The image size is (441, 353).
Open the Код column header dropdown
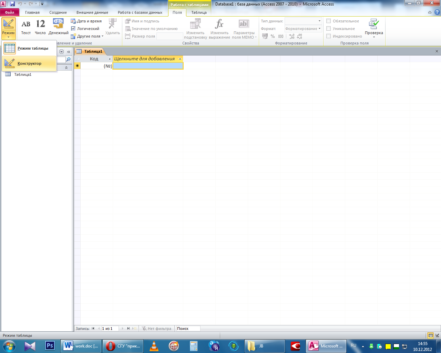click(x=110, y=59)
